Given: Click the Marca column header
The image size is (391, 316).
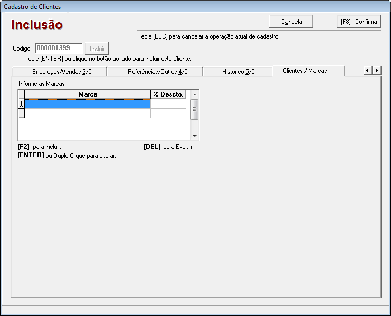Looking at the screenshot, I should (x=88, y=94).
